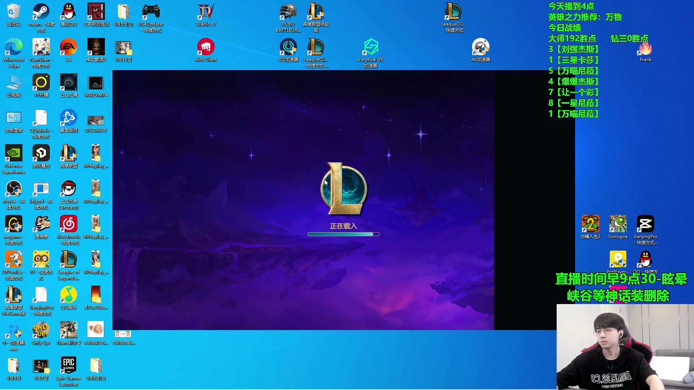
Task: Open the QQ音乐 icon
Action: 69,298
